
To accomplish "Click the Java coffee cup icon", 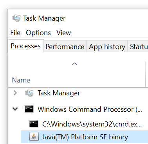I will tap(34, 137).
